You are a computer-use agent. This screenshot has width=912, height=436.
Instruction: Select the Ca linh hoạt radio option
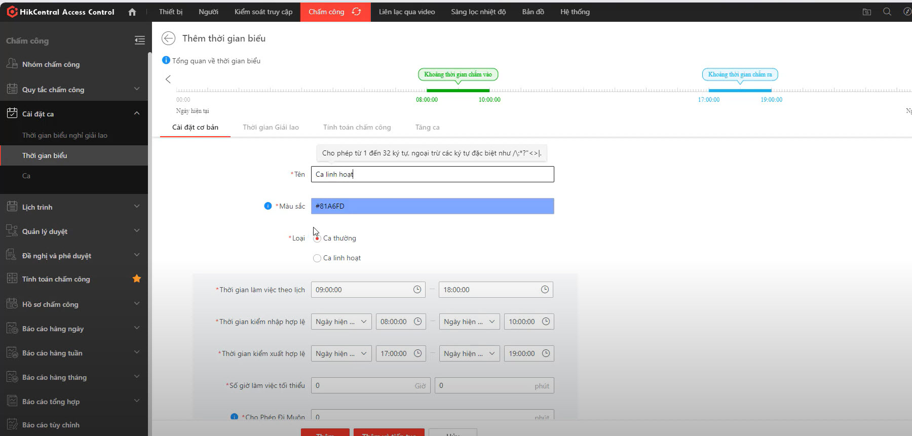317,258
